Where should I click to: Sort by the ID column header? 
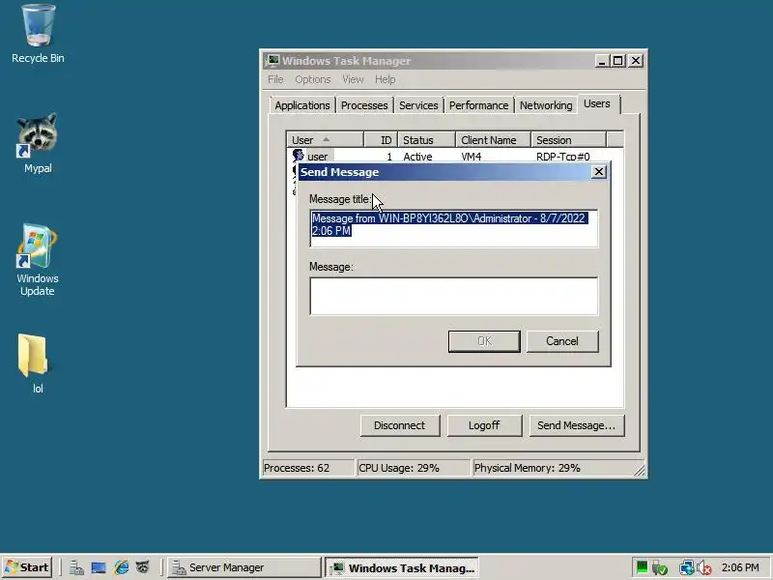coord(381,140)
